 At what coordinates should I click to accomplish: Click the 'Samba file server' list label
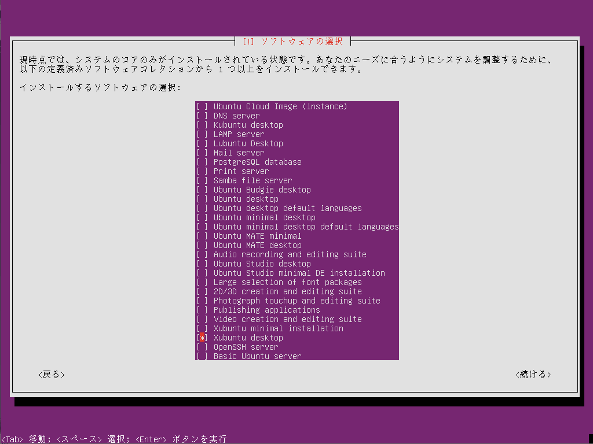[x=253, y=180]
